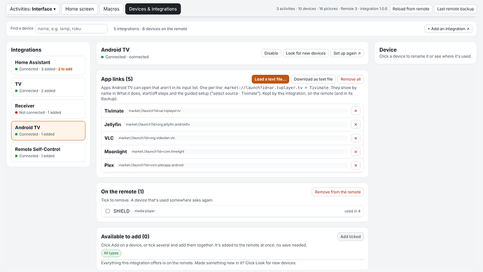Open the Activities: Interface dropdown
This screenshot has height=272, width=483.
[x=33, y=9]
